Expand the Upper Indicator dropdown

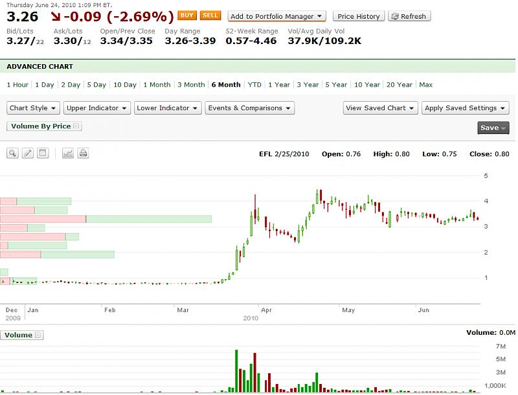point(97,108)
